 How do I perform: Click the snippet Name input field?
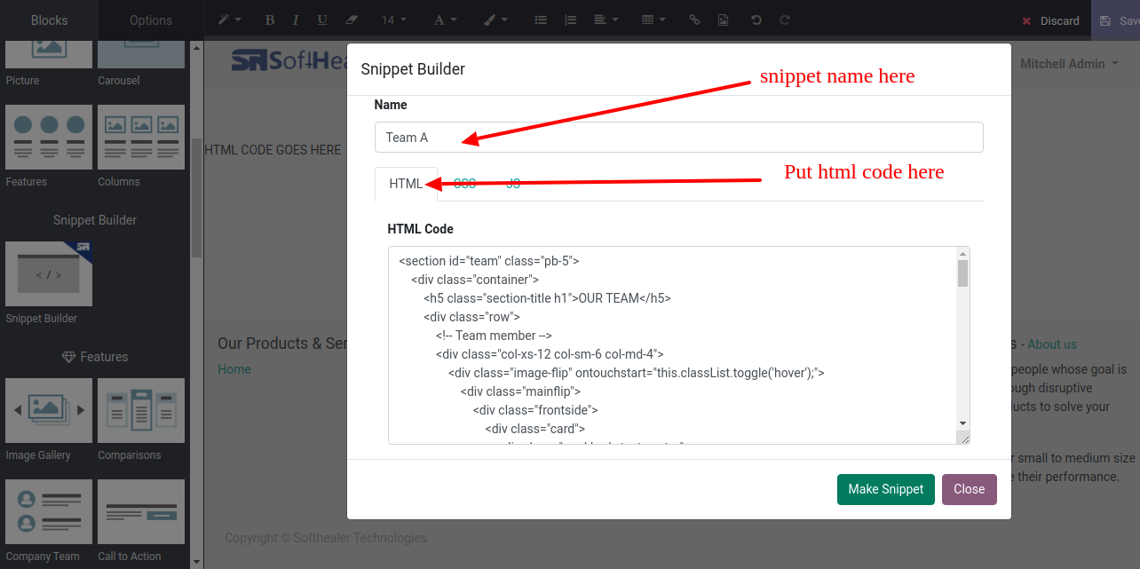click(679, 138)
